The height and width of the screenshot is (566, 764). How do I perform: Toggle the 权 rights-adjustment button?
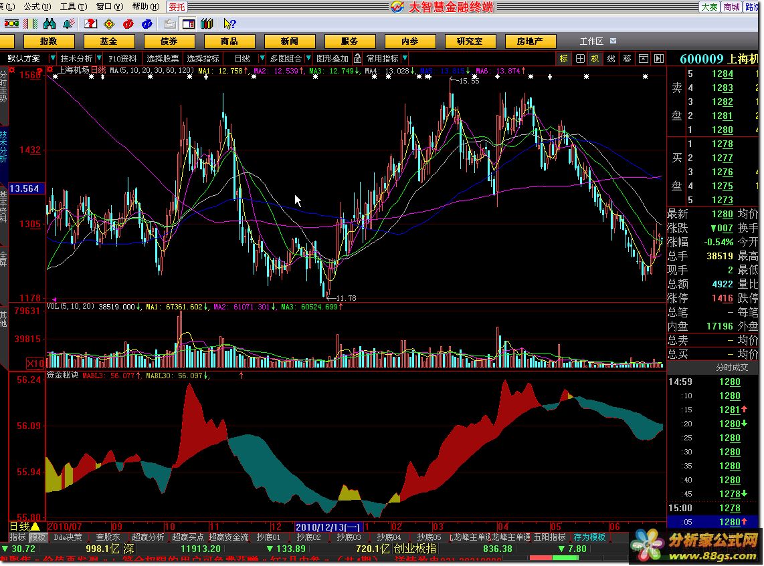[x=595, y=59]
